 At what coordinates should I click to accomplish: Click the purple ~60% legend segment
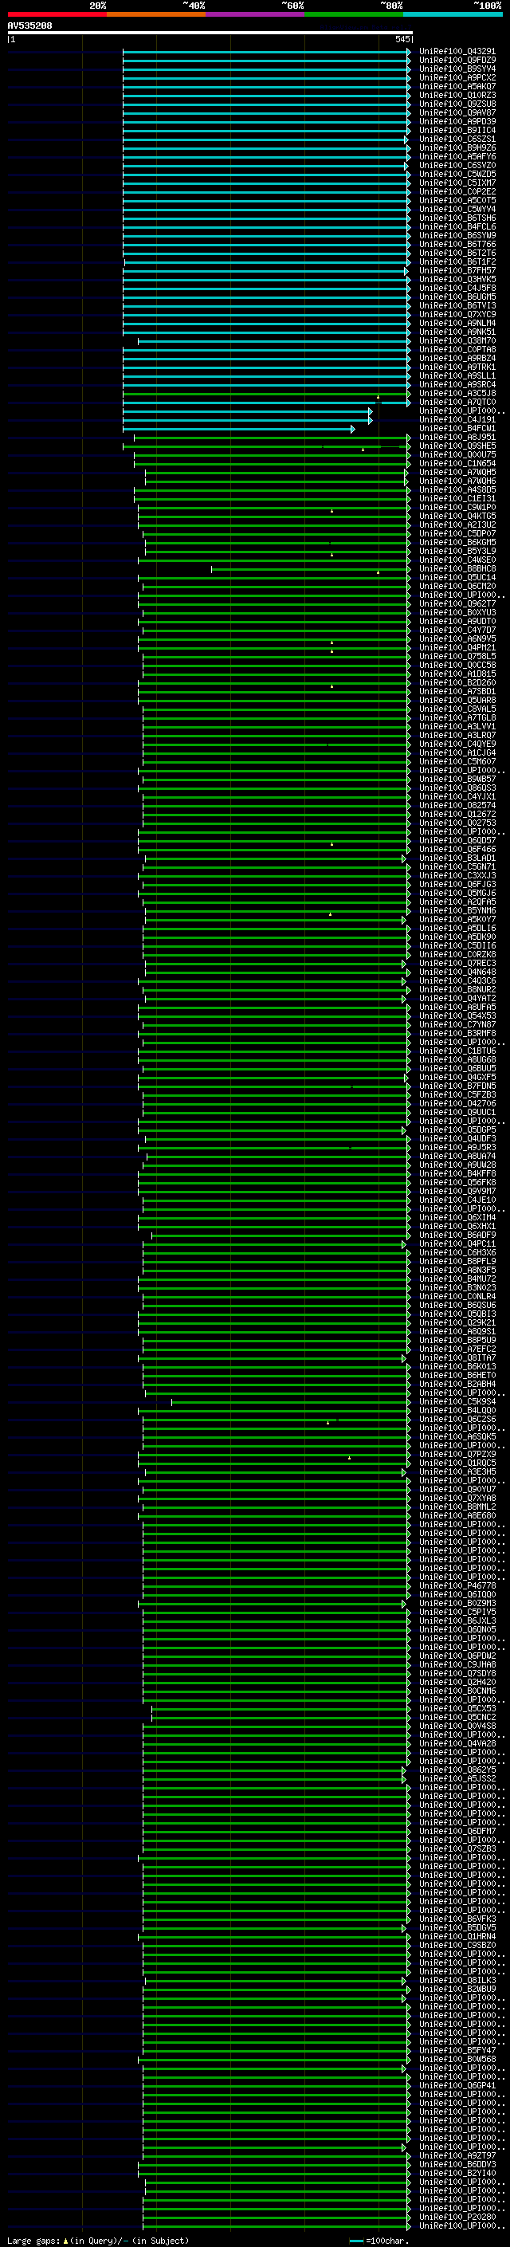(254, 14)
